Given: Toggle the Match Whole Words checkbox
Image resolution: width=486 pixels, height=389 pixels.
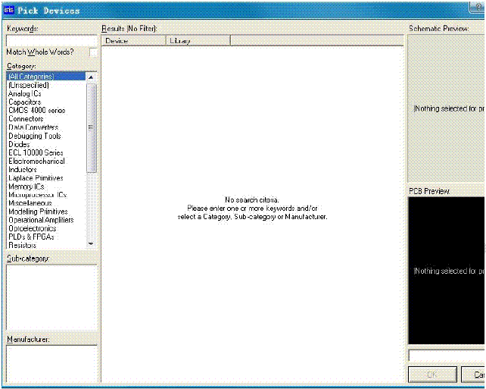Looking at the screenshot, I should tap(93, 52).
